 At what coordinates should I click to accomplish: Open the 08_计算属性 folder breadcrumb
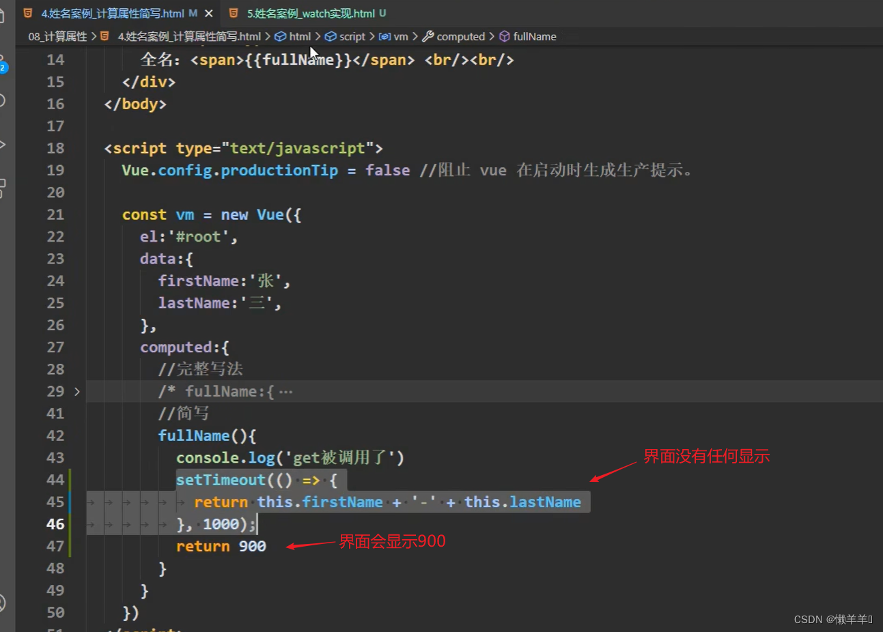click(57, 37)
